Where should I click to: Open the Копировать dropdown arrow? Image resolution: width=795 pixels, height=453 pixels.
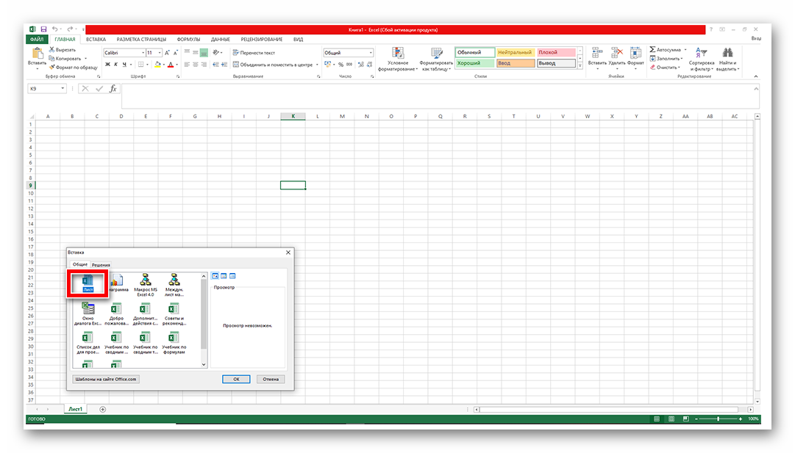[86, 58]
